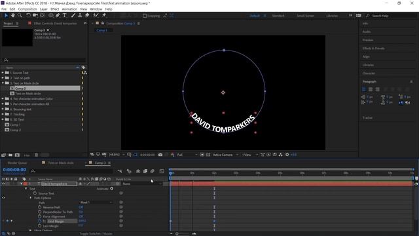
Task: Switch to the Standard workspace
Action: coord(278,16)
